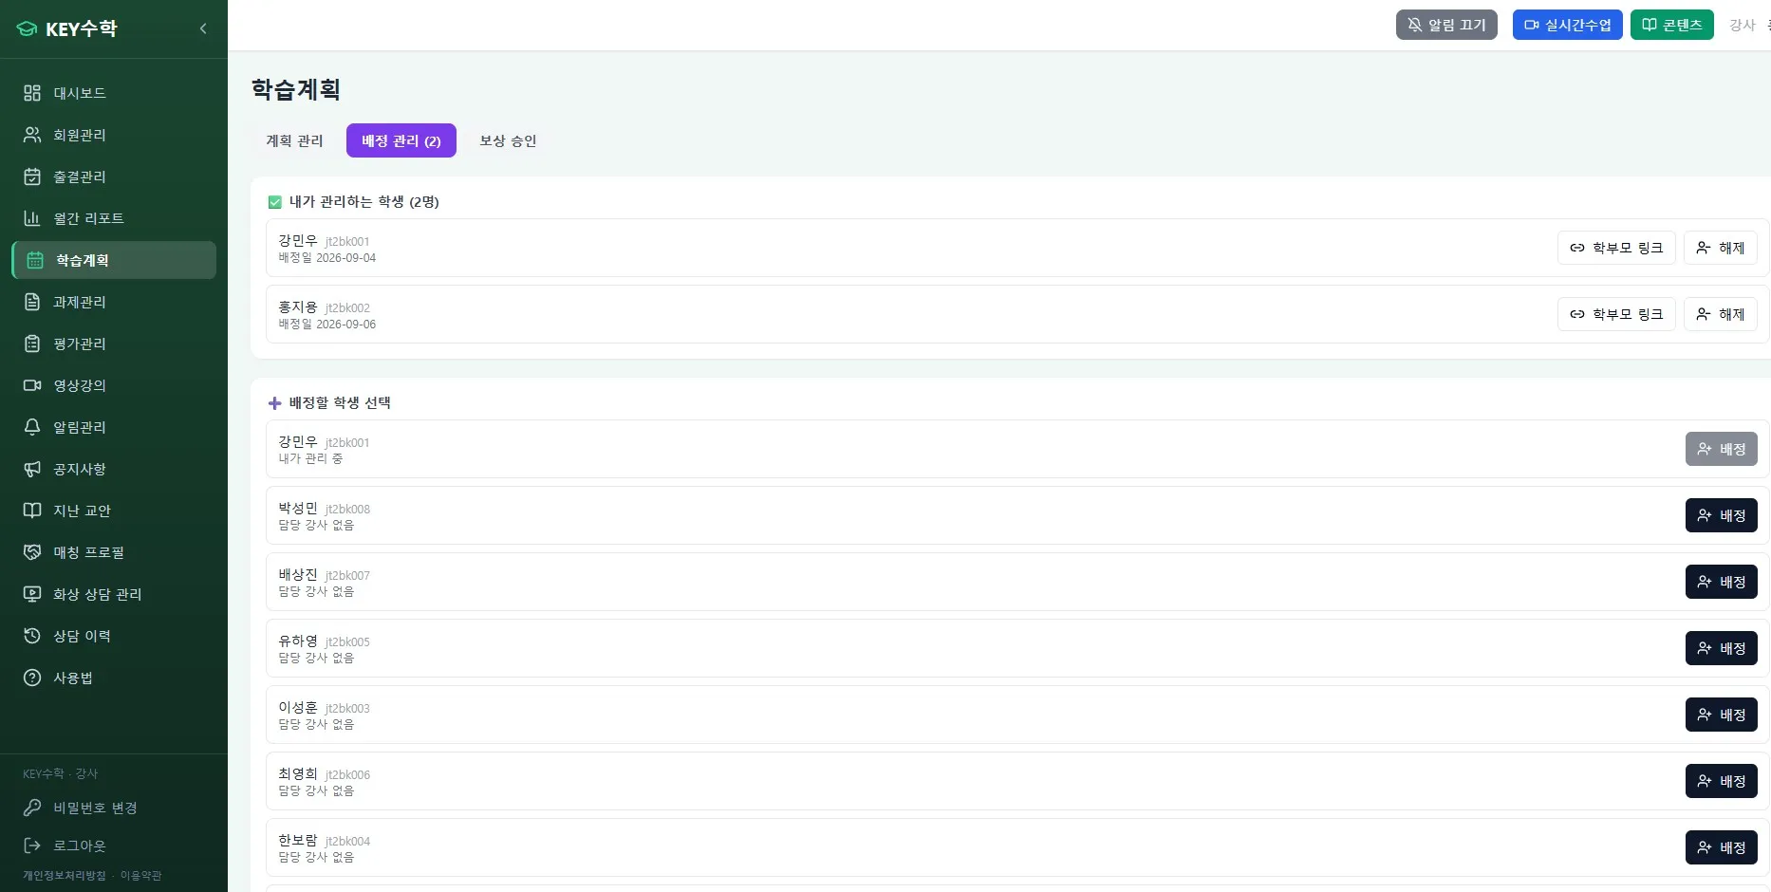Open the 공지사항 megaphone icon
This screenshot has height=892, width=1771.
click(32, 469)
